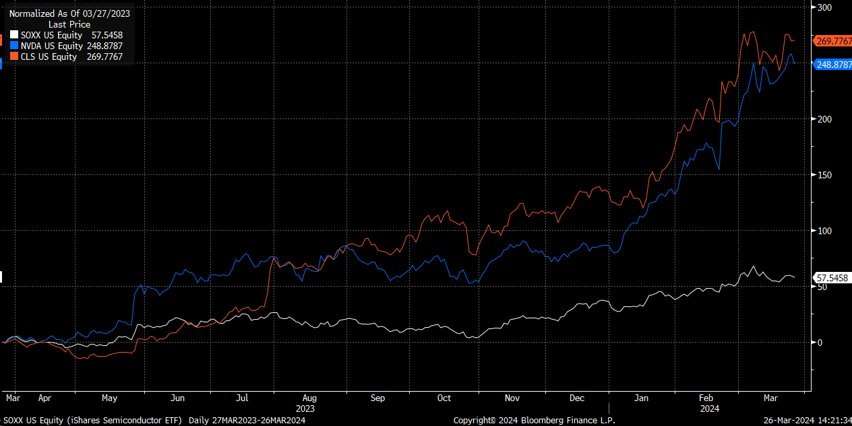Click the Last Price legend heading

(x=69, y=24)
